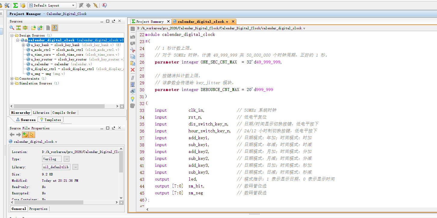Click the Expand All icon in Sources toolbar
This screenshot has height=218, width=437.
point(25,28)
